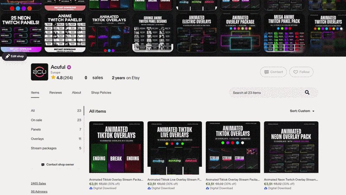Click the Mega Anime Twitch Panel Pack banner
Viewport: 346px width, 195px height.
284,33
